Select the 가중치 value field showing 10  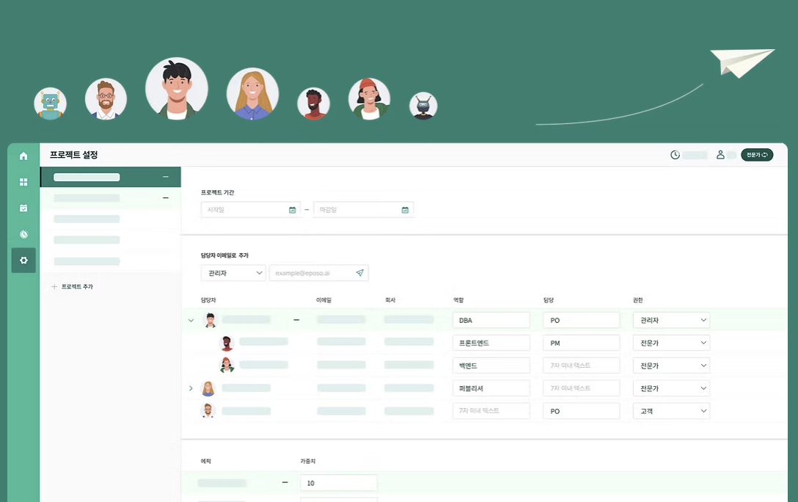[338, 482]
